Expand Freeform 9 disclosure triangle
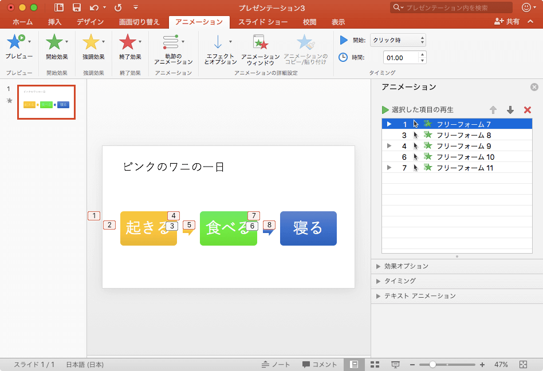Viewport: 543px width, 371px height. 389,145
